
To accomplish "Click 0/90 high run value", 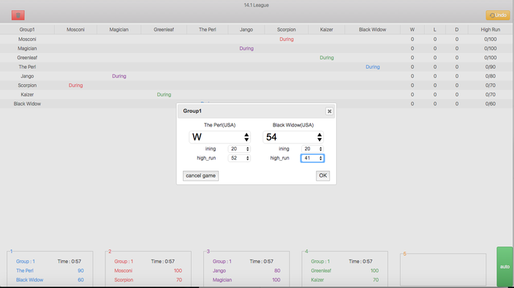I will (x=491, y=67).
